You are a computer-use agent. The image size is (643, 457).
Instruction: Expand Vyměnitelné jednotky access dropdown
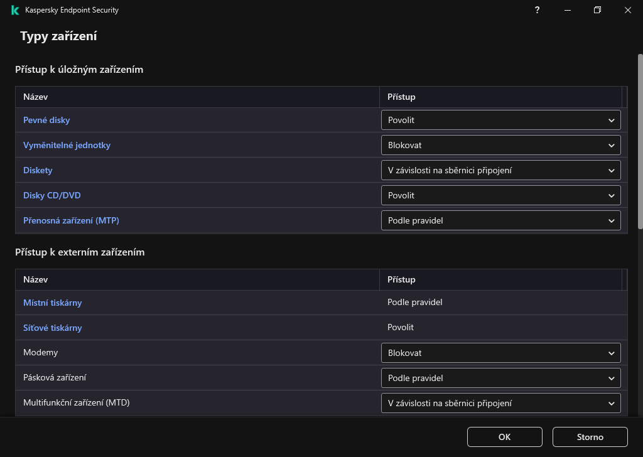click(500, 145)
